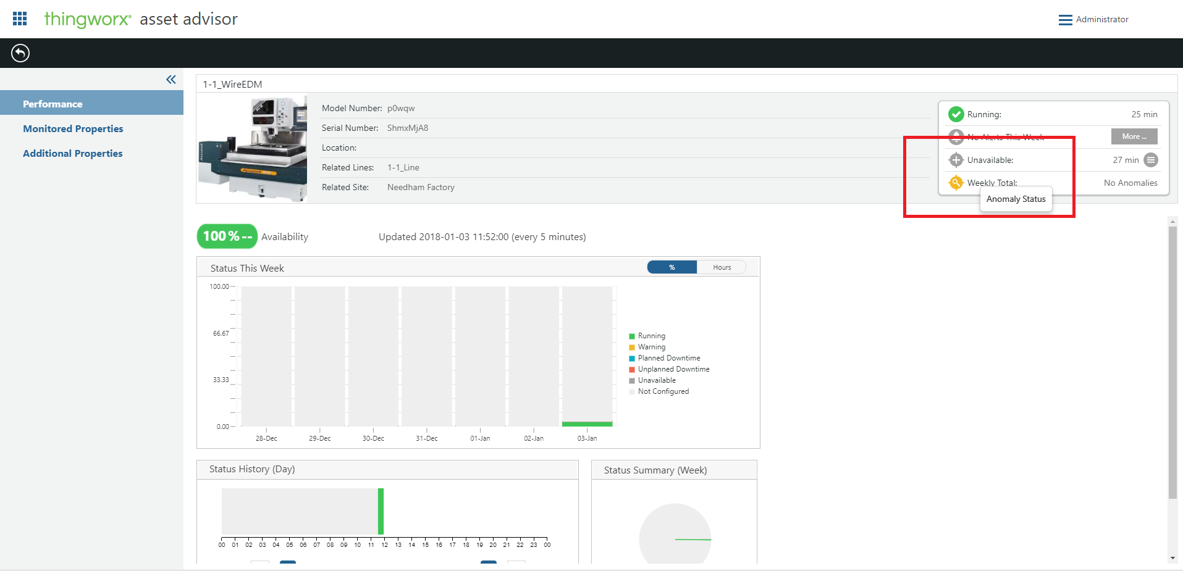The width and height of the screenshot is (1183, 571).
Task: Switch chart to percent view
Action: [672, 267]
